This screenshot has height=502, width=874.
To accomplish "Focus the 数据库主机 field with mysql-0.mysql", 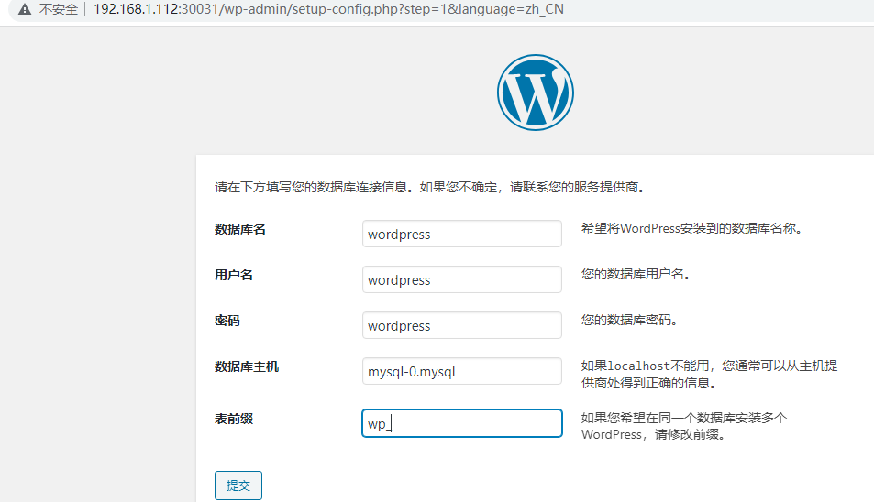I will (x=462, y=371).
